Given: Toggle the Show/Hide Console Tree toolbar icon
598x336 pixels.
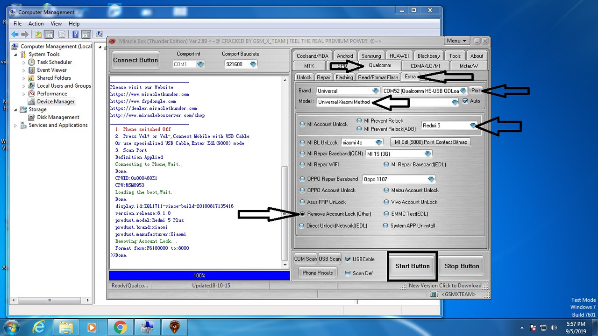Looking at the screenshot, I should click(x=50, y=34).
